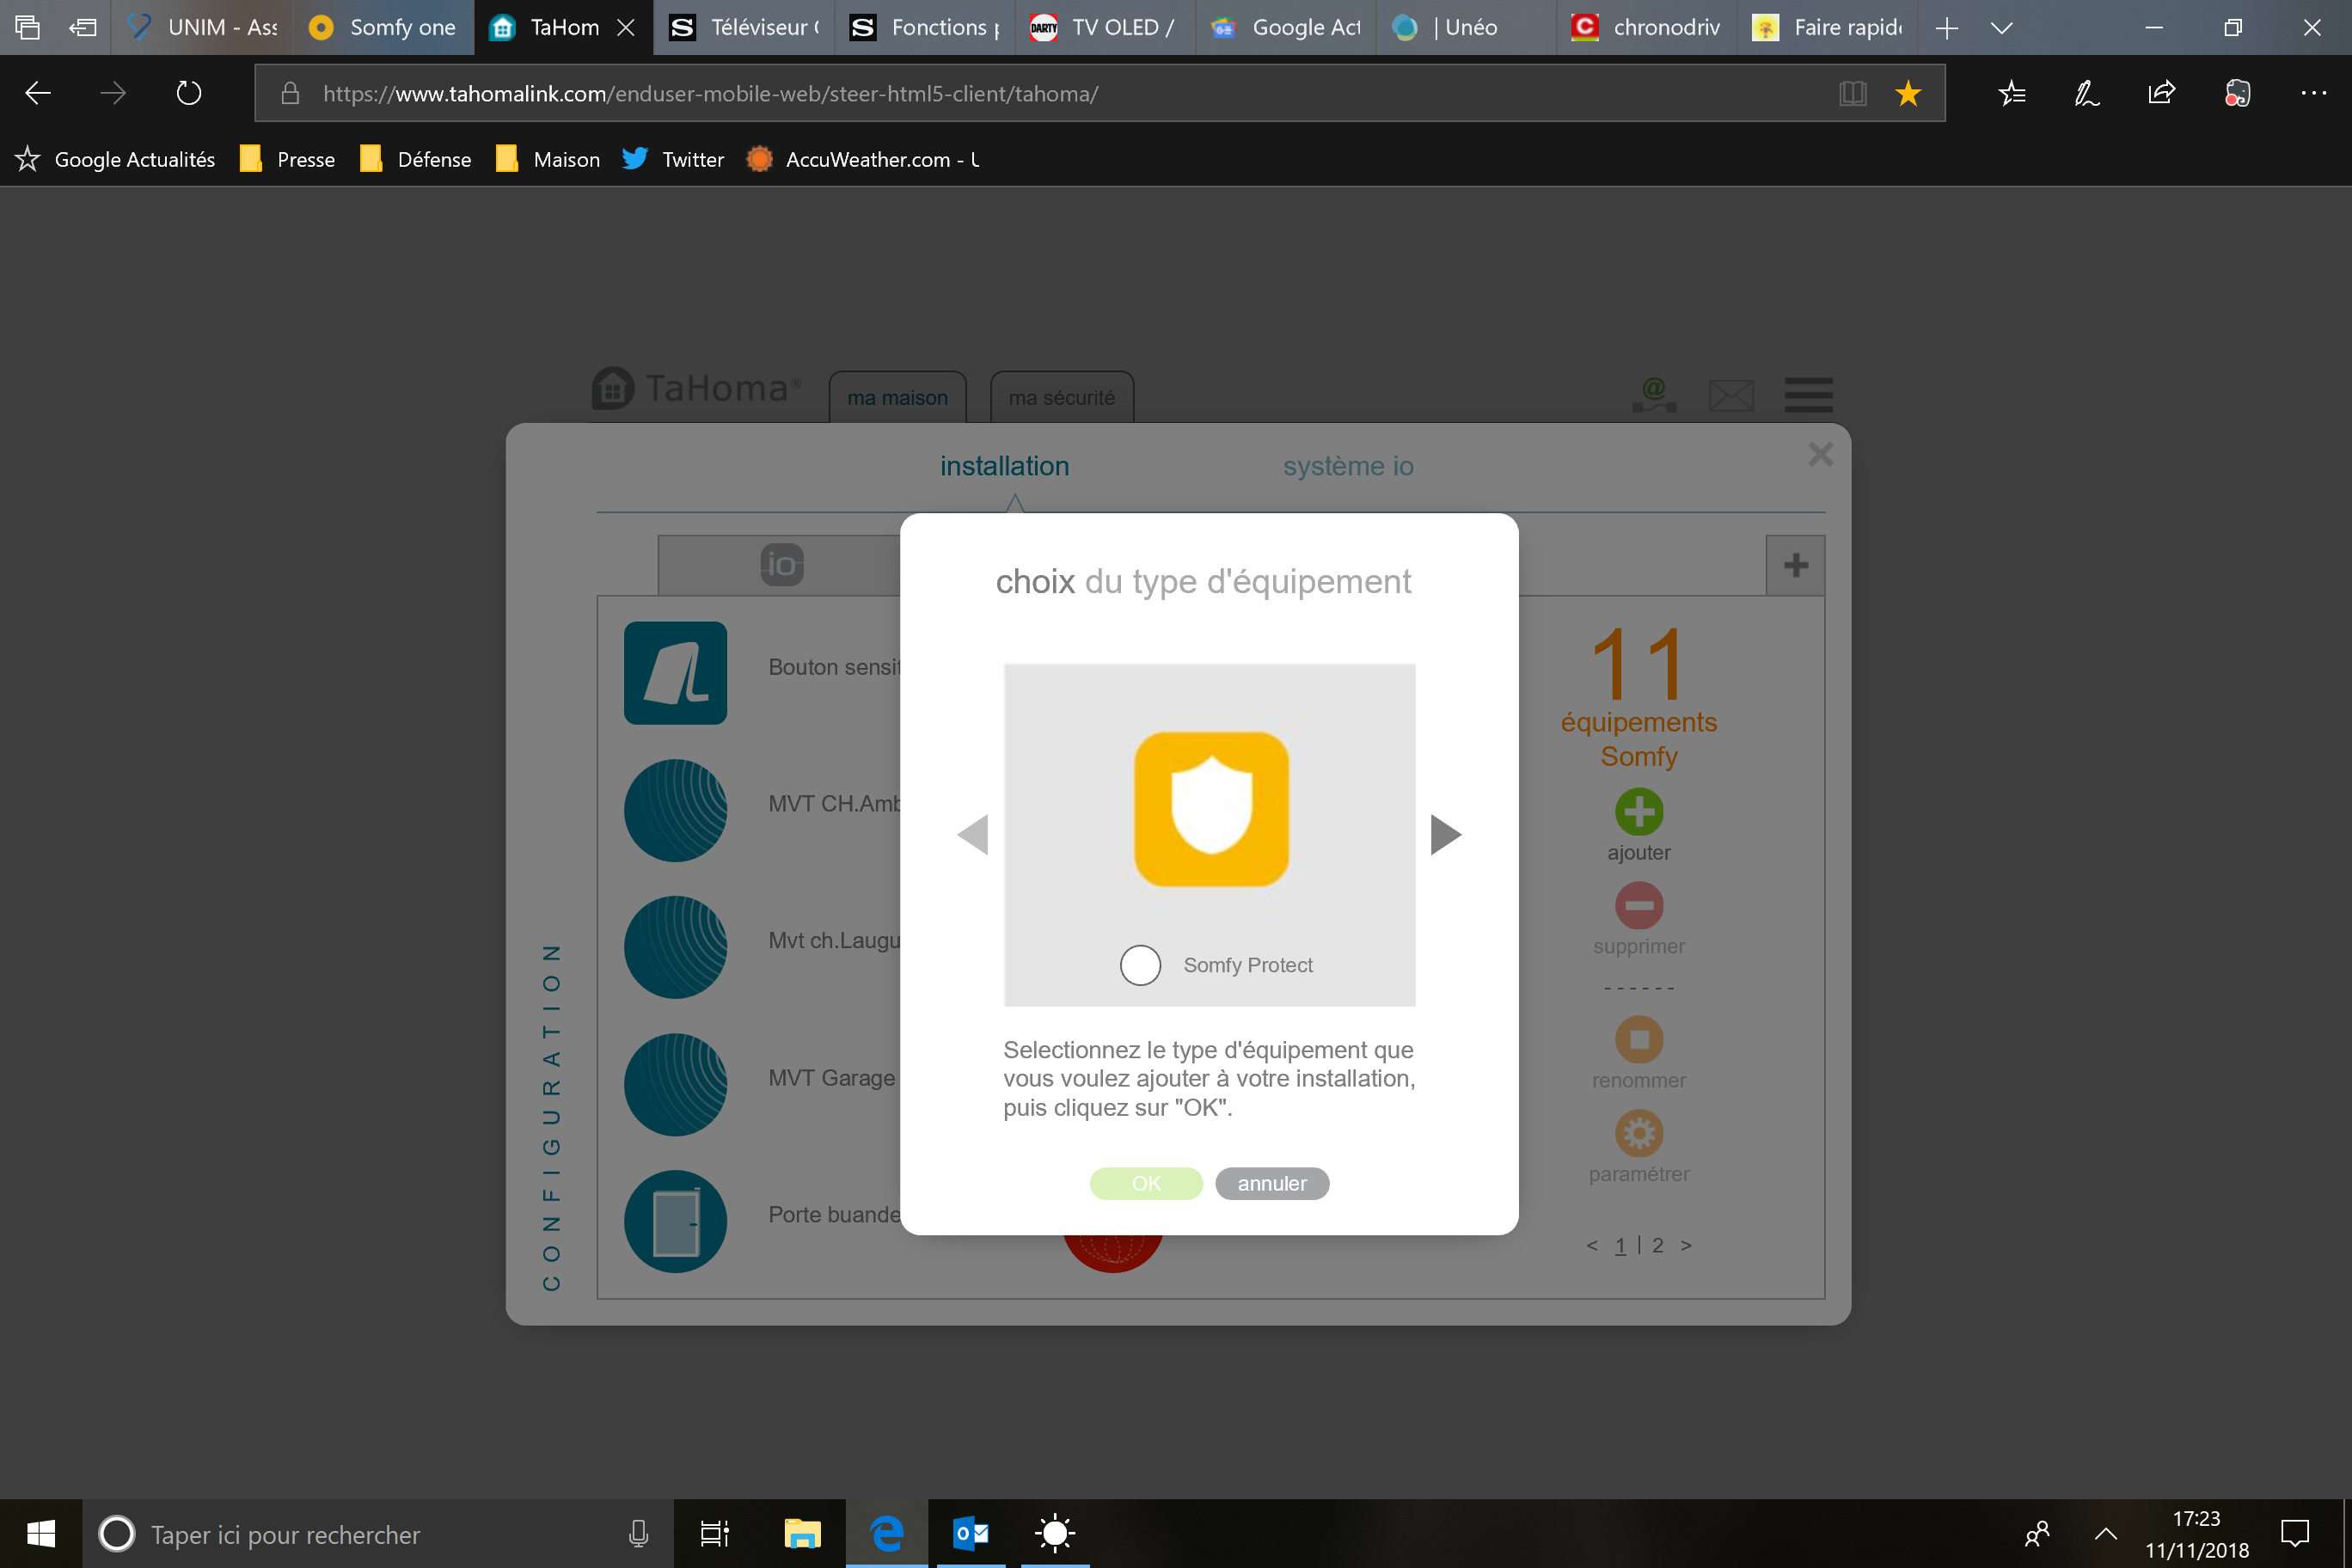The height and width of the screenshot is (1568, 2352).
Task: Click the right arrow for next equipment type
Action: 1446,834
